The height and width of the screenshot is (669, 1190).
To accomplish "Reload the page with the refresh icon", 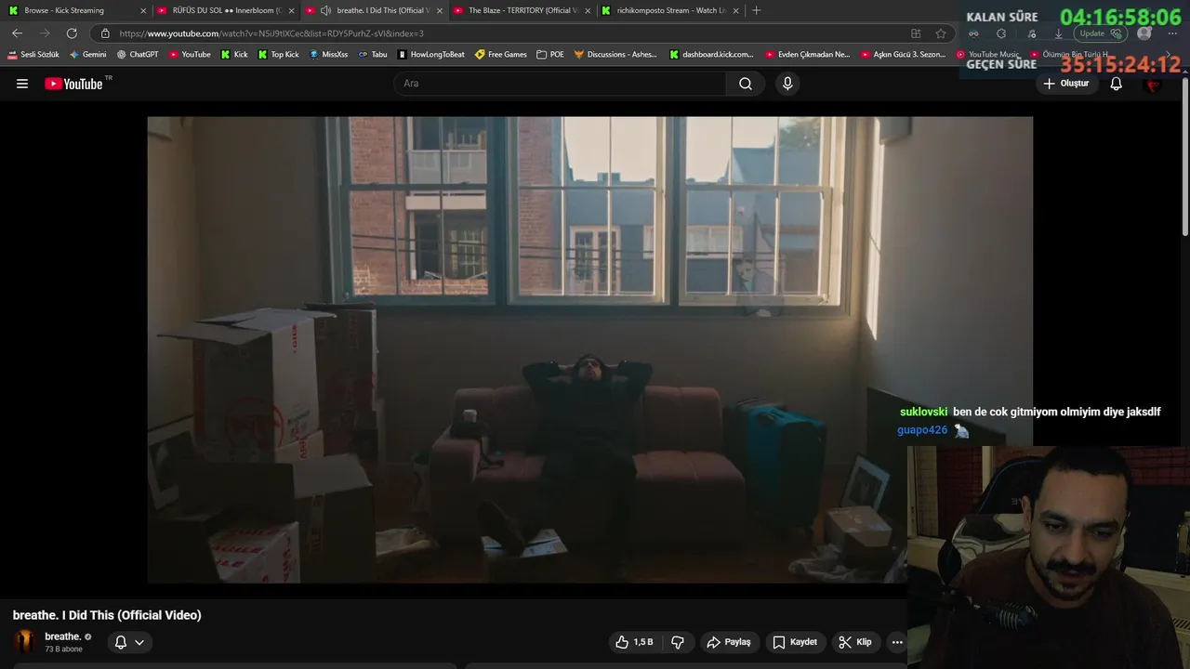I will point(72,33).
